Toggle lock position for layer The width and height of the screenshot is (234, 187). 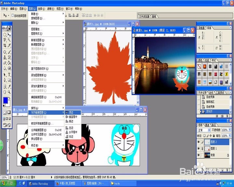pyautogui.click(x=211, y=136)
